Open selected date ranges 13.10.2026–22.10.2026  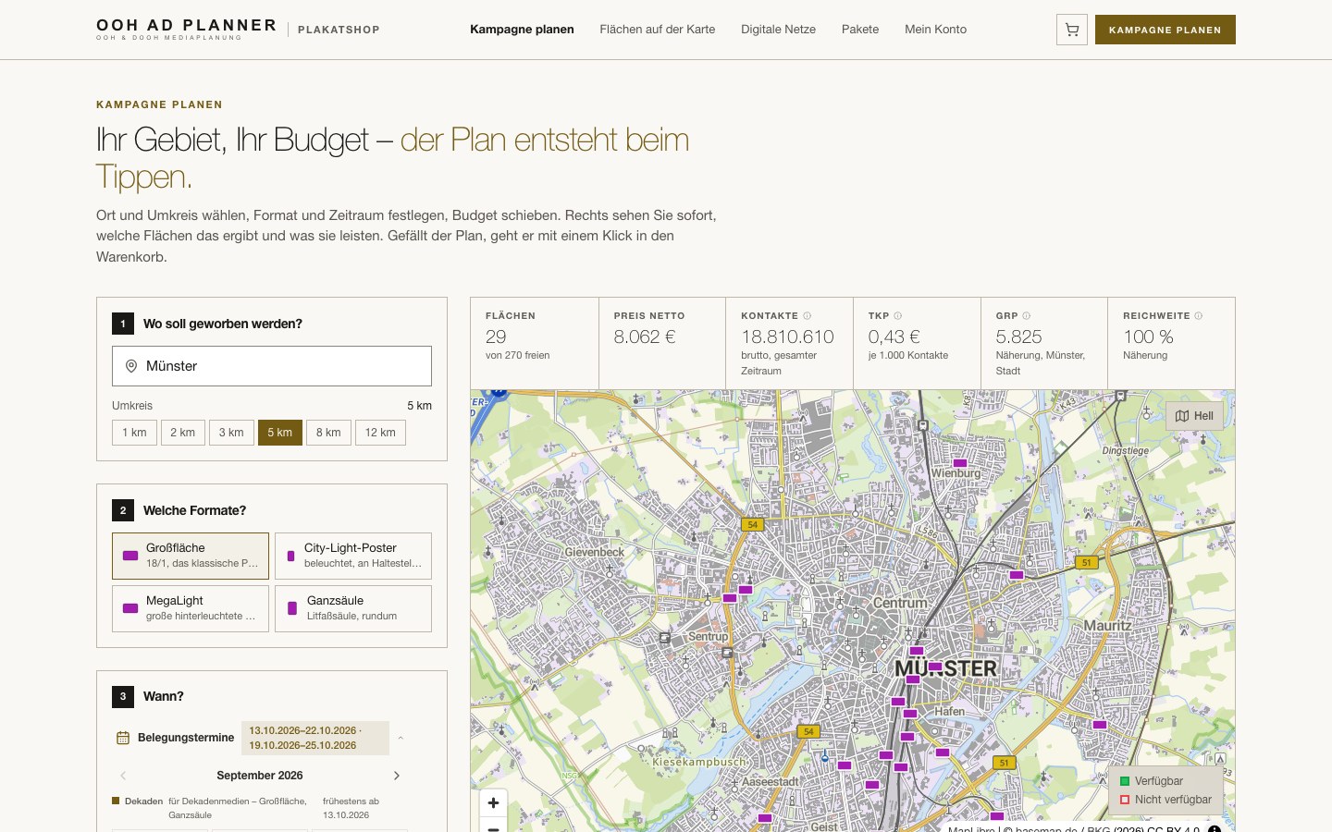pos(315,738)
